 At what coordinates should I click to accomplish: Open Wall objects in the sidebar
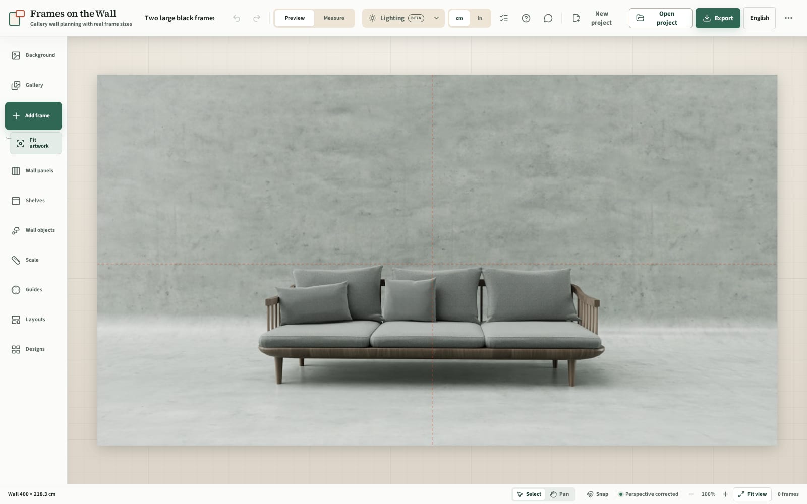pos(33,230)
